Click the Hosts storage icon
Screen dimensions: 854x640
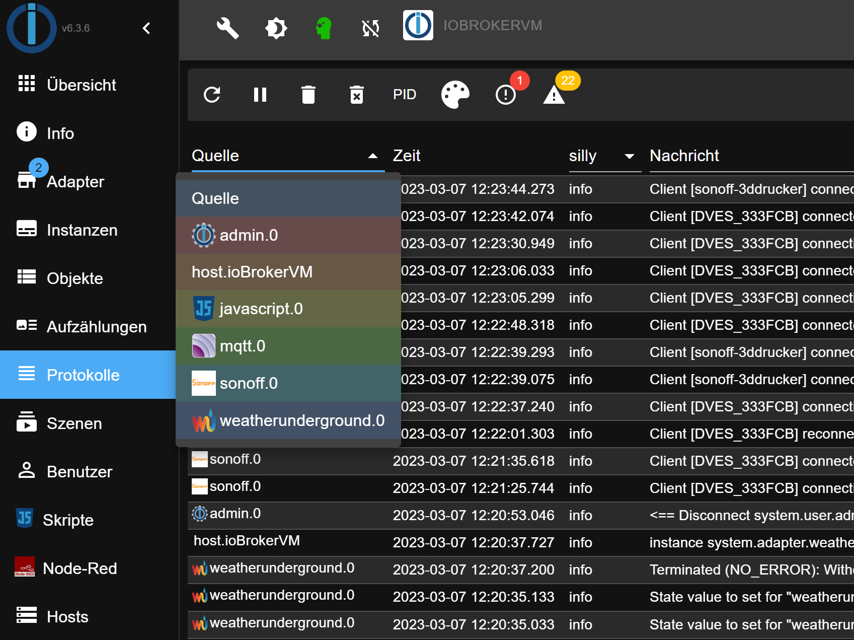[27, 615]
